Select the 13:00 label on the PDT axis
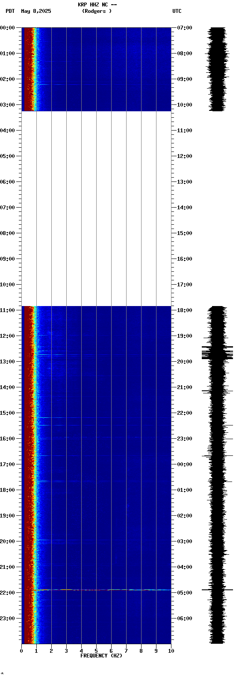The image size is (236, 678). (x=8, y=362)
